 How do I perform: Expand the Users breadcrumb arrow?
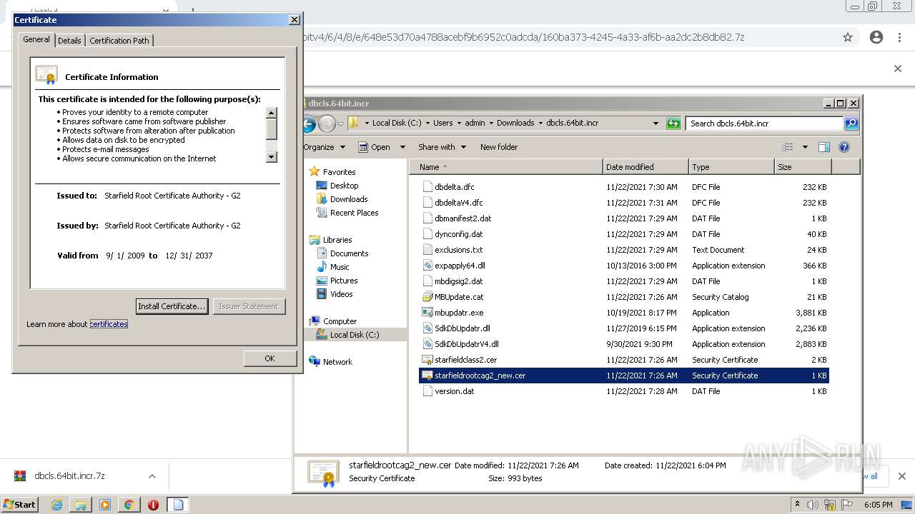click(x=459, y=123)
